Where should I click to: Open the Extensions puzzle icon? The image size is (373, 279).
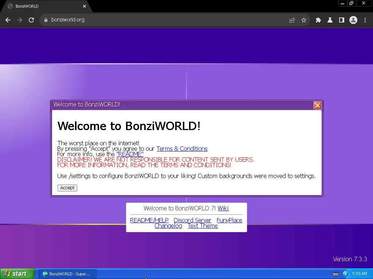(x=318, y=20)
